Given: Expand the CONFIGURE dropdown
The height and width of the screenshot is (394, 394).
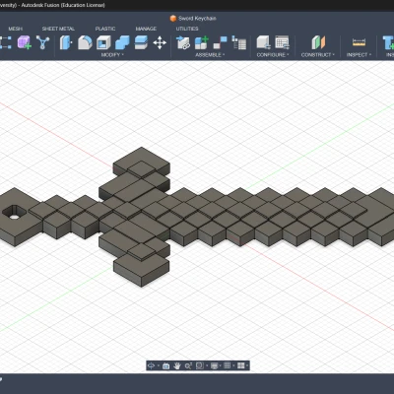Looking at the screenshot, I should click(273, 55).
